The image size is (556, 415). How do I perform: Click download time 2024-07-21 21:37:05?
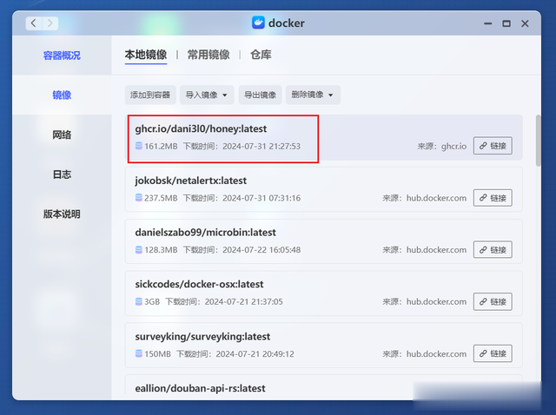243,302
